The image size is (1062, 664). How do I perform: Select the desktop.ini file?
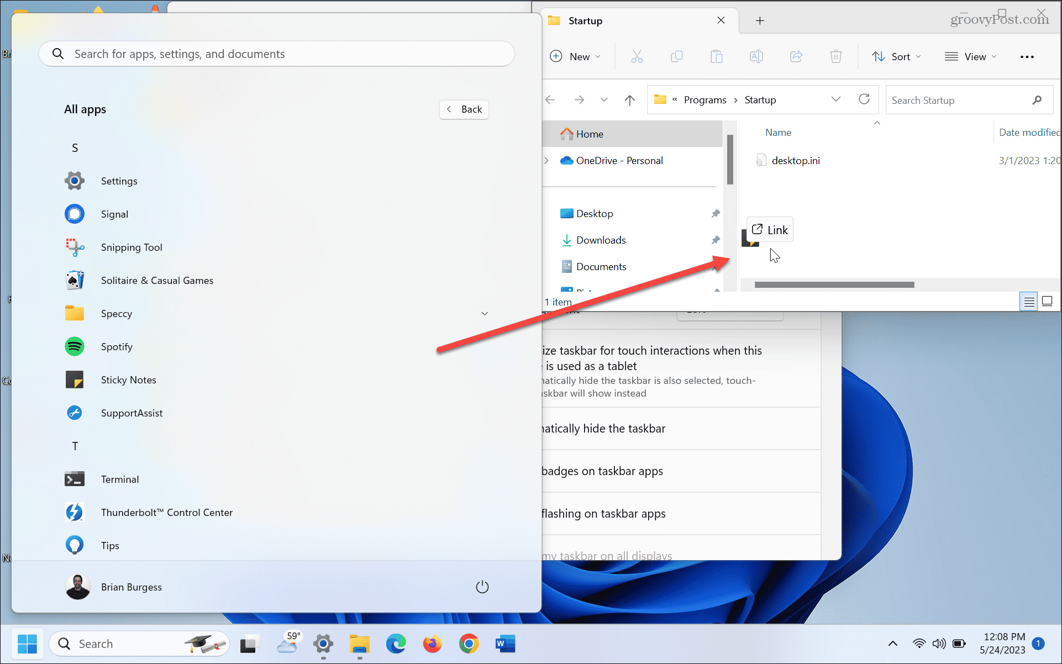point(796,161)
